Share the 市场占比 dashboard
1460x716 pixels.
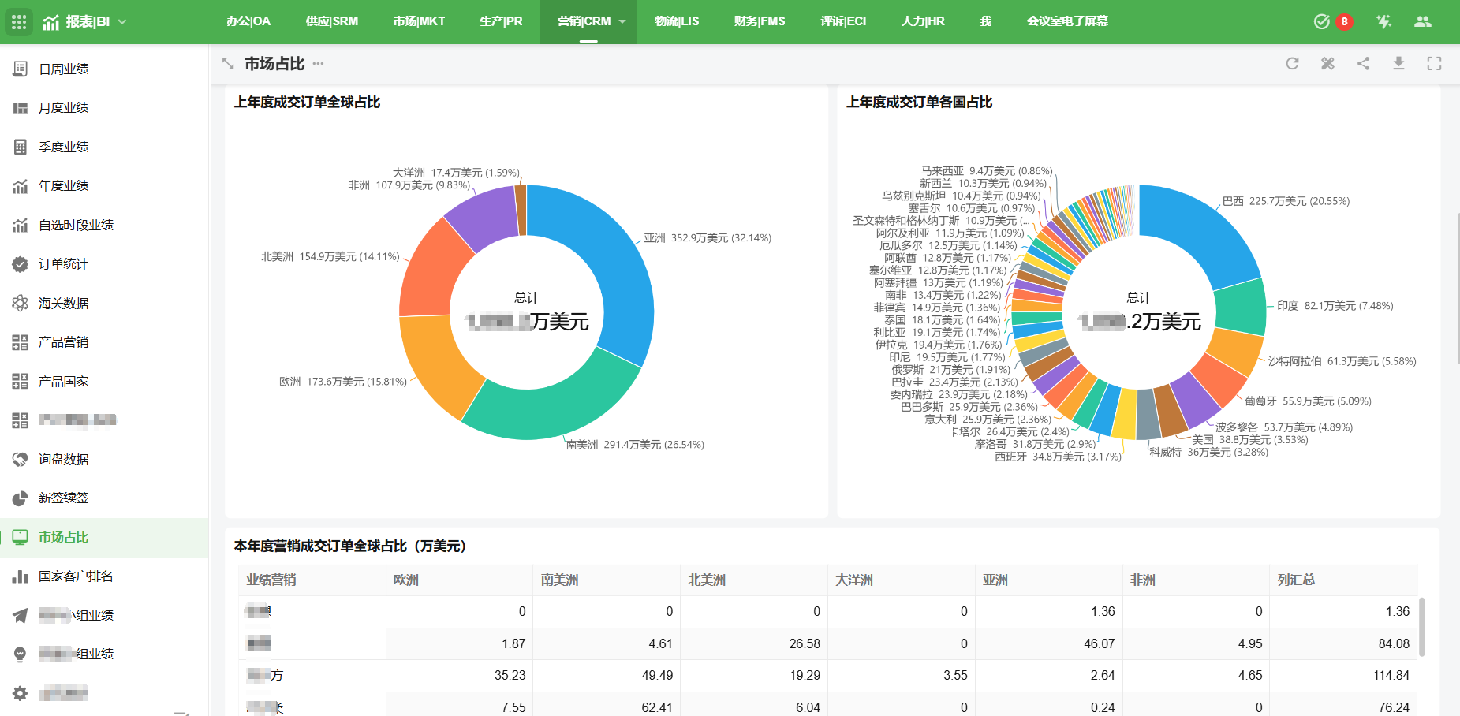1363,64
